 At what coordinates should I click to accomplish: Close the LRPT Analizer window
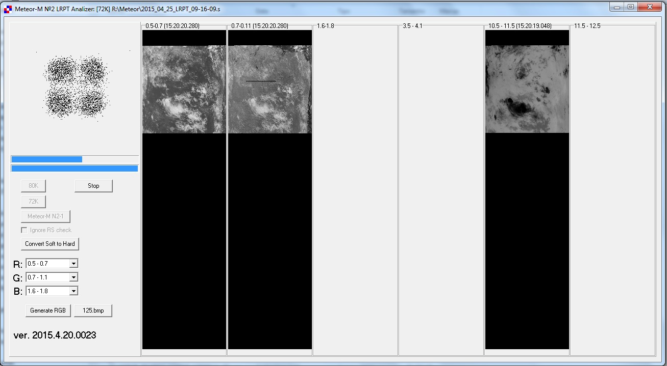pos(650,7)
